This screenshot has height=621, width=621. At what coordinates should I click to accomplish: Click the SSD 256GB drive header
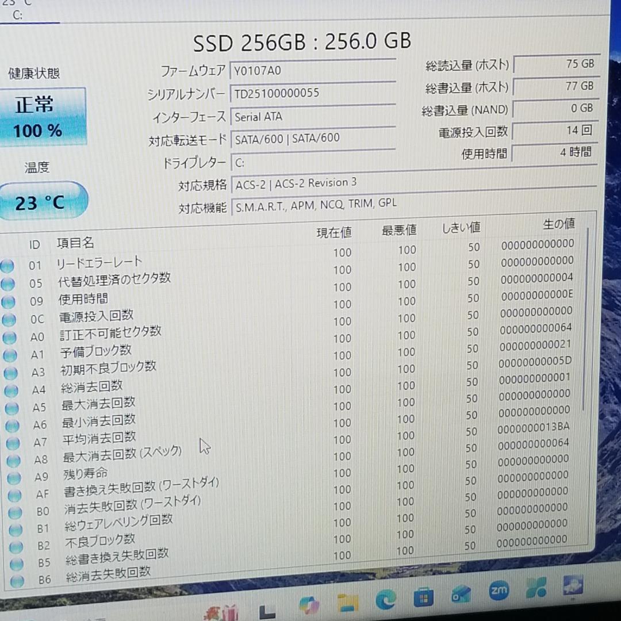[x=302, y=41]
